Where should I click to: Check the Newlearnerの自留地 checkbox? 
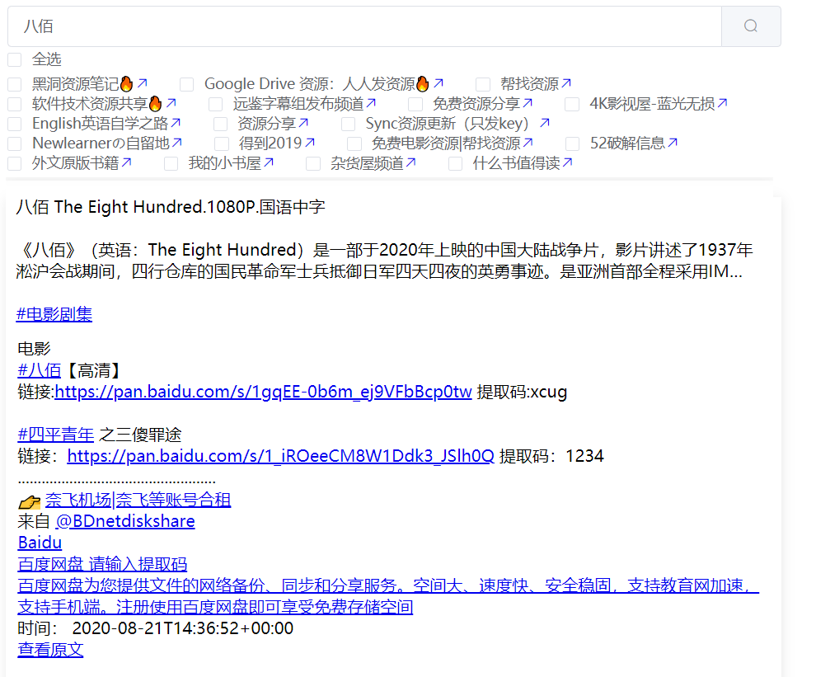(x=15, y=143)
